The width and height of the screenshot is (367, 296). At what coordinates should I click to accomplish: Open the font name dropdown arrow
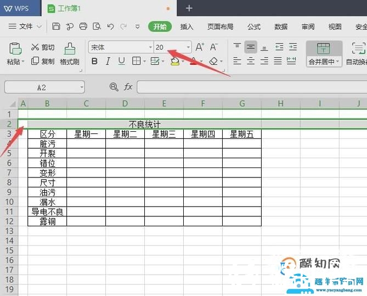(150, 47)
